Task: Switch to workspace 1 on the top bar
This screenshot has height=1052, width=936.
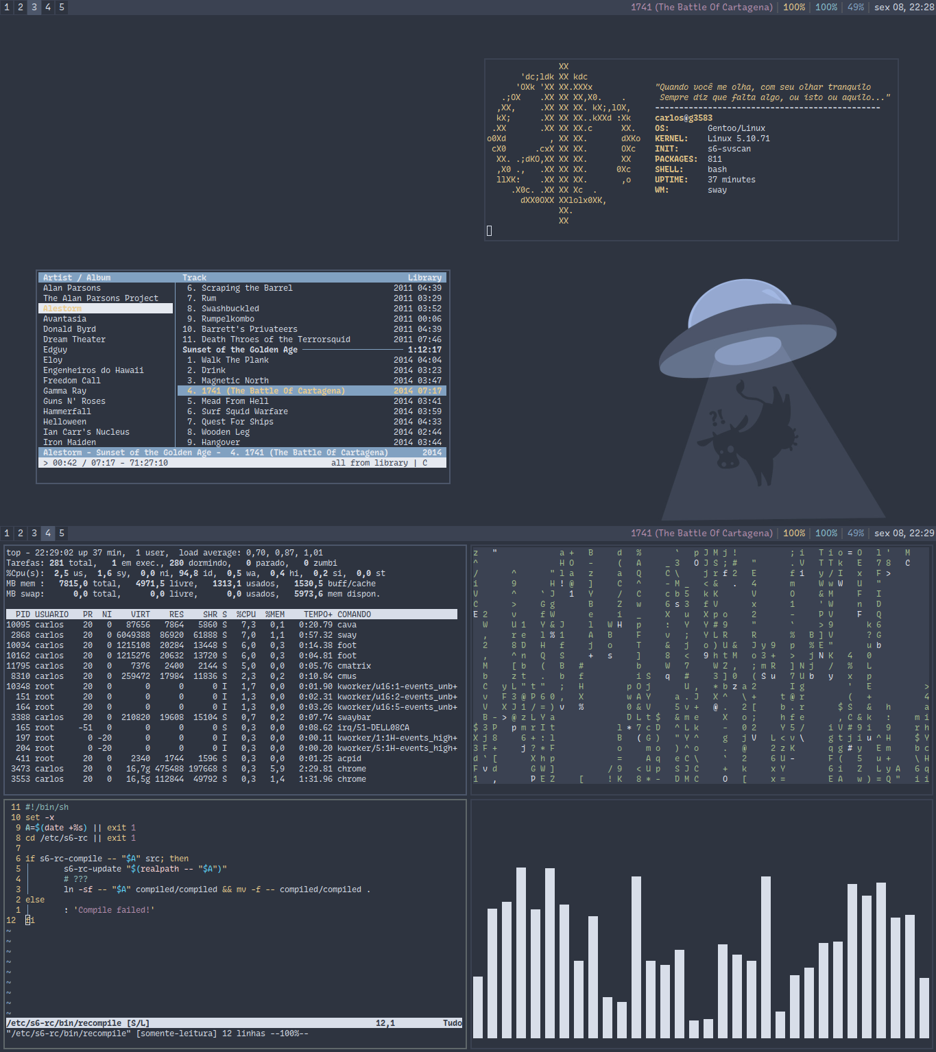Action: click(7, 8)
